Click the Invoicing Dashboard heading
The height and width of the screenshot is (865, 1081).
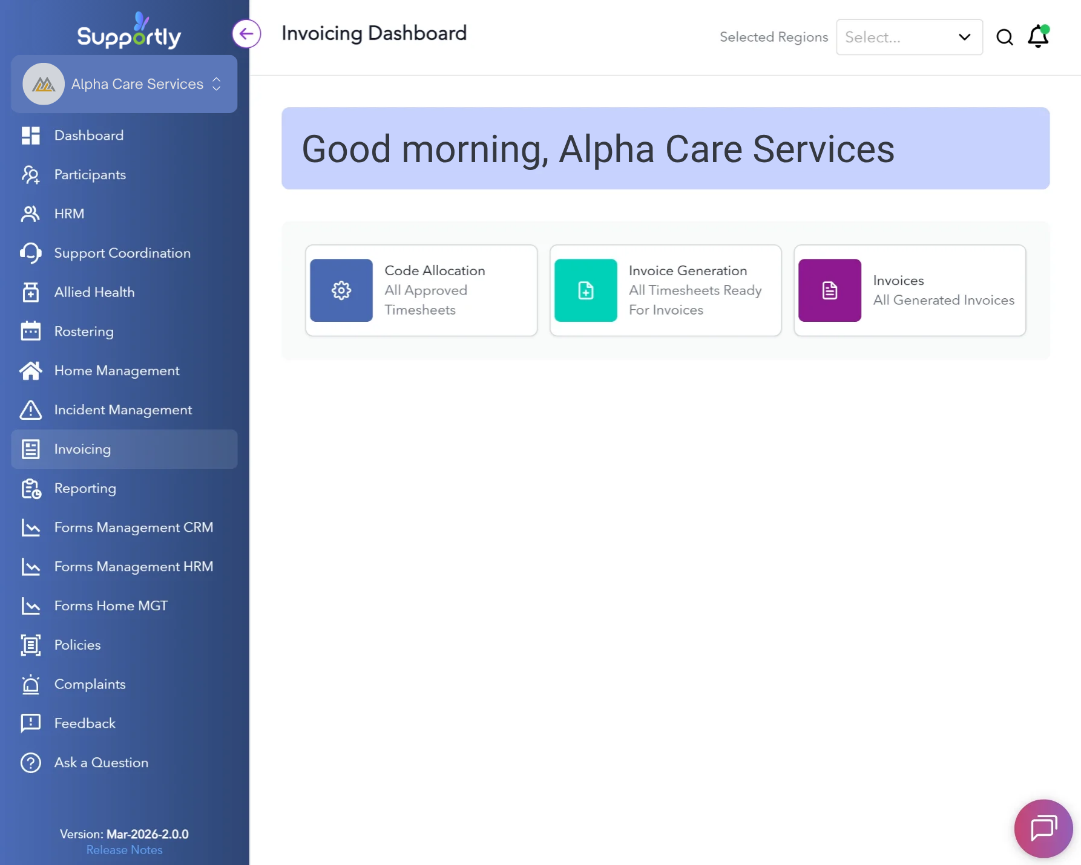click(374, 33)
